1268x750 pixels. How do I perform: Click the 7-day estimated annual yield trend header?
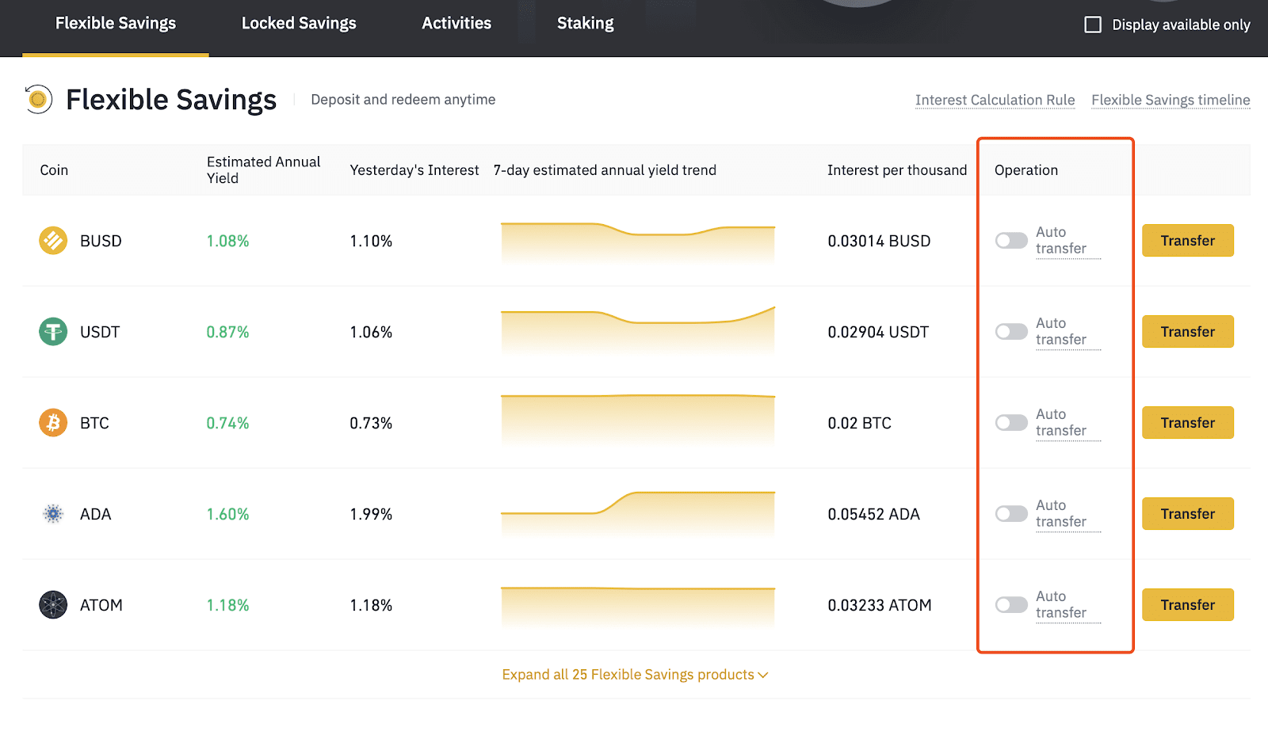pos(605,170)
